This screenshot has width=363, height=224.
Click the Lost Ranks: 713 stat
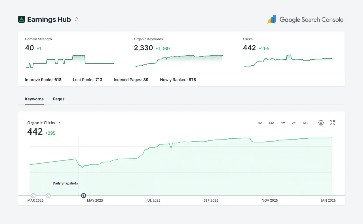[87, 80]
